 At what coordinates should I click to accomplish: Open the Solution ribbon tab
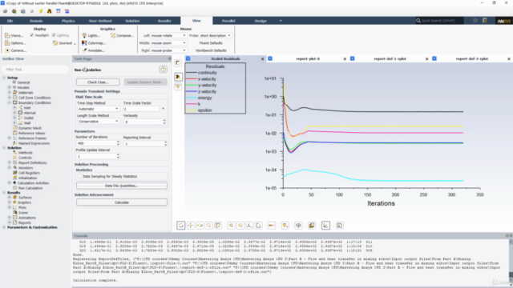point(132,21)
